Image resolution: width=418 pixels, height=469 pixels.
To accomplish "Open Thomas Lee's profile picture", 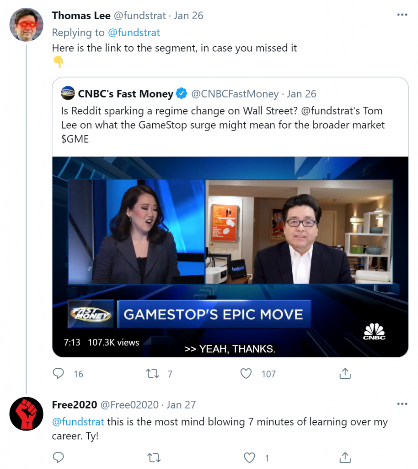I will pos(26,24).
